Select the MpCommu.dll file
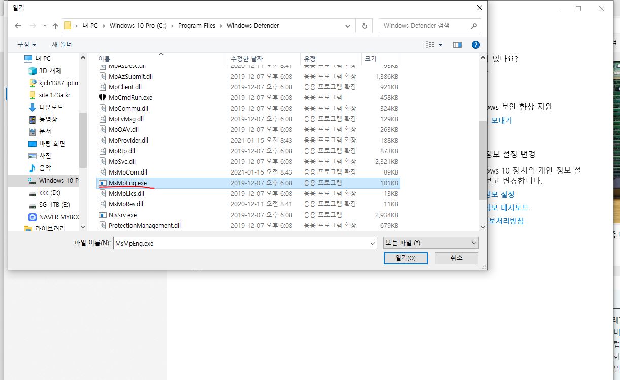620x380 pixels. pyautogui.click(x=248, y=108)
